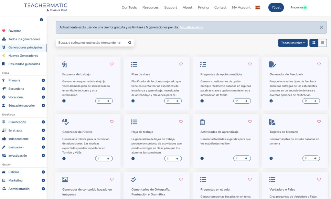Open the Todos los roles dropdown
Screen dimensions: 331x199
pyautogui.click(x=293, y=43)
